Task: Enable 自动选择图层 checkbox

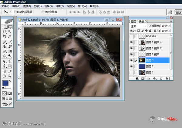Action: click(15, 12)
